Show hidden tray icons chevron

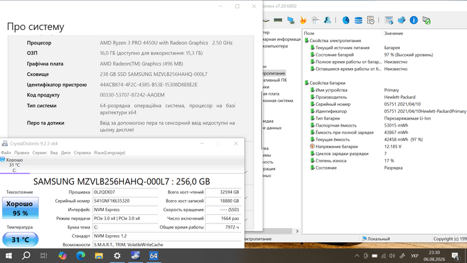(357, 256)
